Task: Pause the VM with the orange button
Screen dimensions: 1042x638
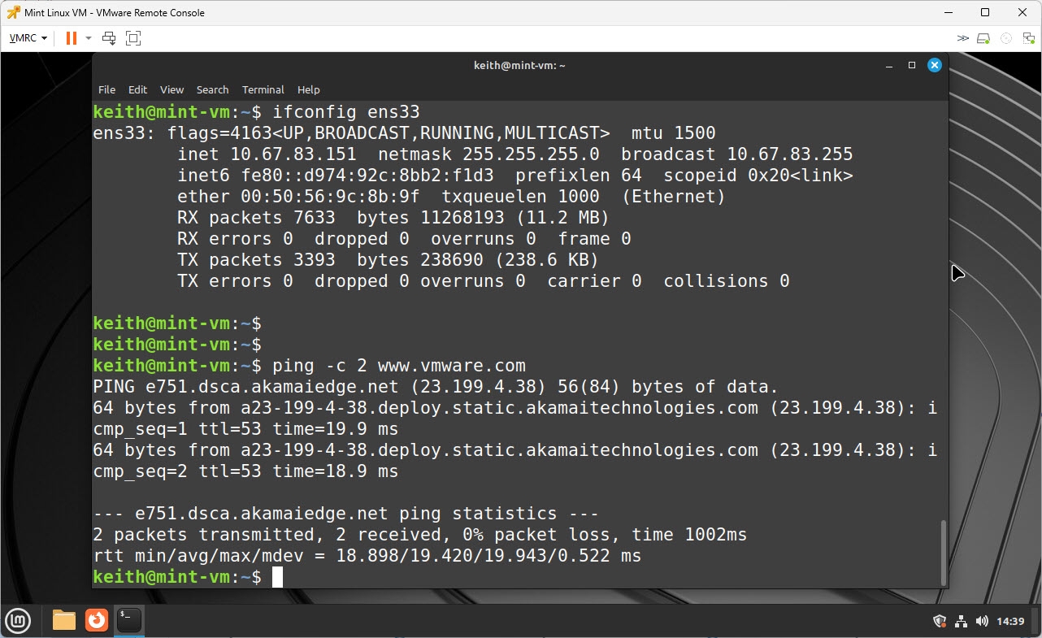Action: tap(71, 38)
